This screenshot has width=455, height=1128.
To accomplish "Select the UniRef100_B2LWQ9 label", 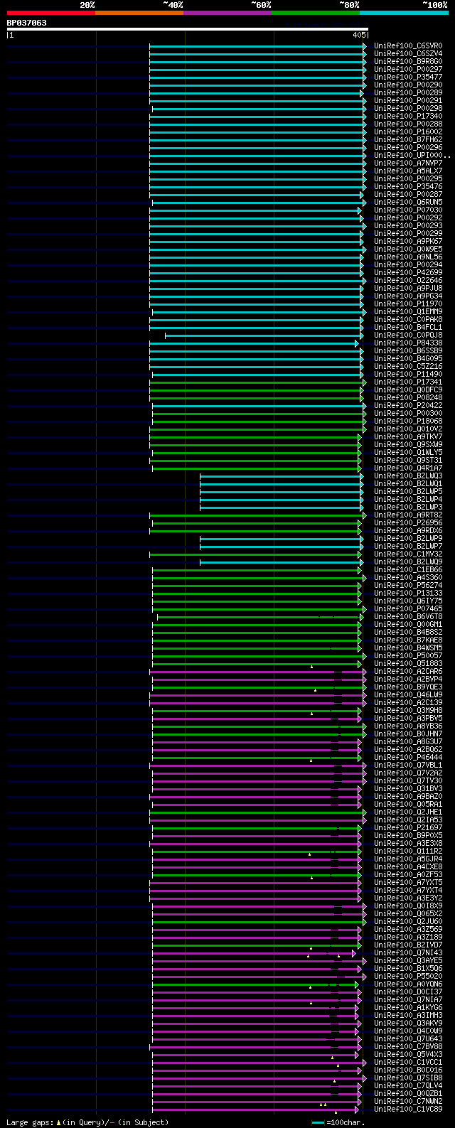I will point(408,562).
